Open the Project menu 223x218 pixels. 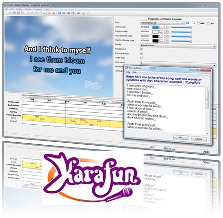[28, 9]
